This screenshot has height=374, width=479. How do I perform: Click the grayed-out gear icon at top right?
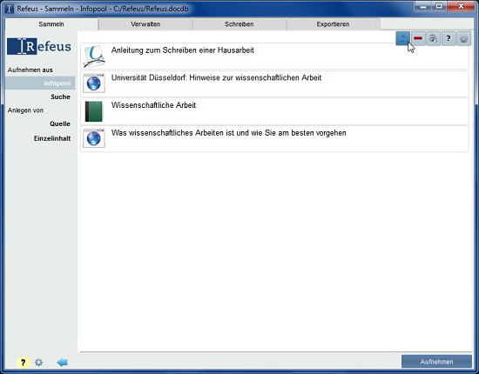pyautogui.click(x=463, y=39)
